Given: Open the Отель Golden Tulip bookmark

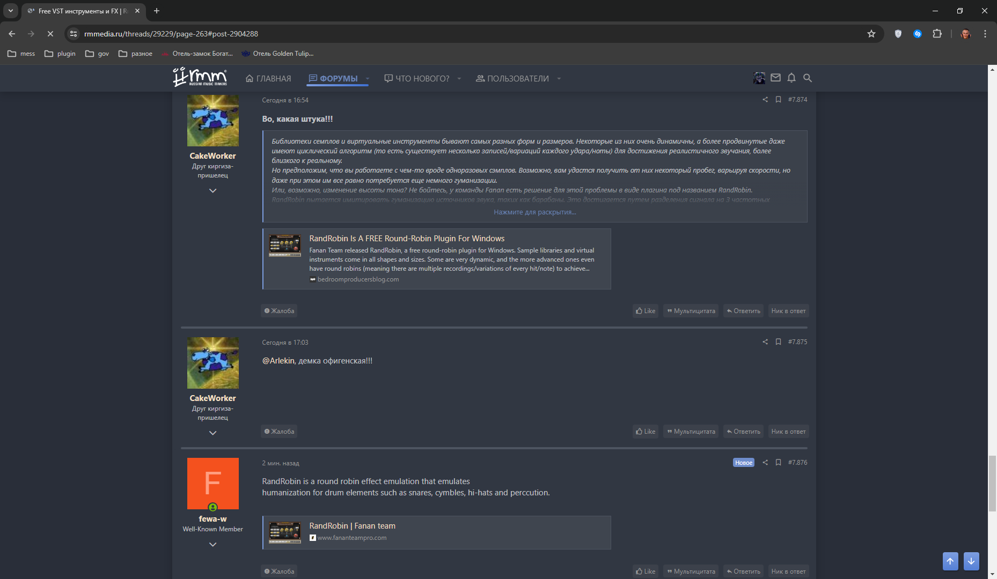Looking at the screenshot, I should click(x=277, y=54).
